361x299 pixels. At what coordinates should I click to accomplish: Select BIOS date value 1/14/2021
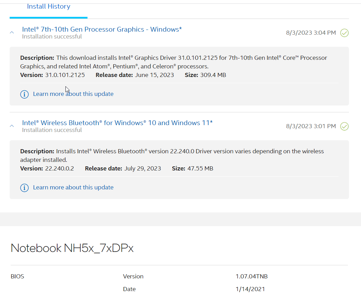click(x=250, y=289)
